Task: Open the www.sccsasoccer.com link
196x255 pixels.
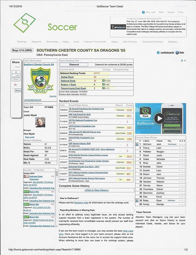Action: pos(33,100)
